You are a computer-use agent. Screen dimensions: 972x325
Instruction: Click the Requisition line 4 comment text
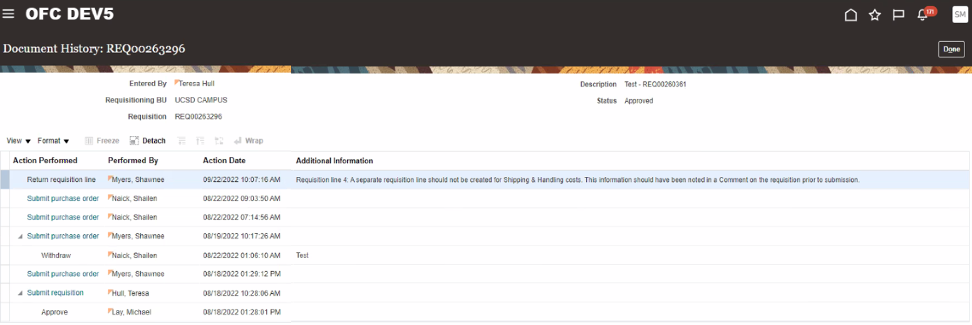point(577,179)
